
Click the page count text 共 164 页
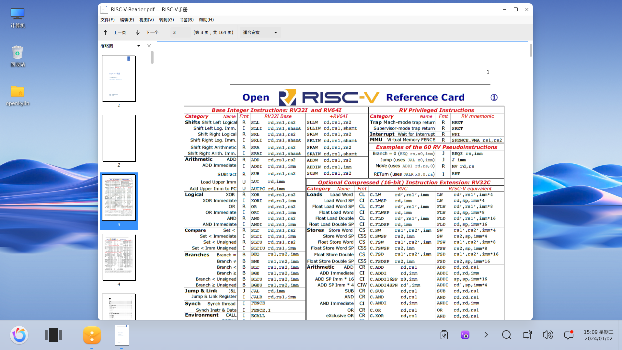pyautogui.click(x=223, y=32)
